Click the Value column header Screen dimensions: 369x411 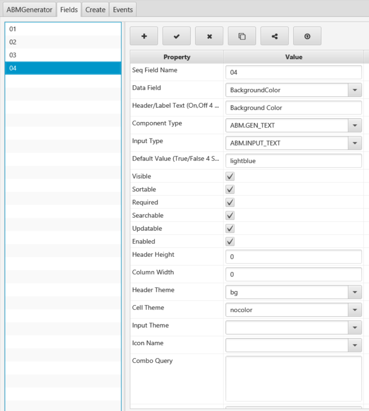(294, 57)
